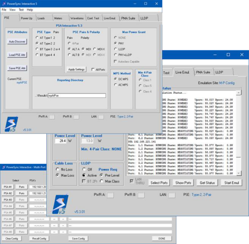This screenshot has height=244, width=249.
Task: Open the Test menu
Action: click(x=21, y=9)
